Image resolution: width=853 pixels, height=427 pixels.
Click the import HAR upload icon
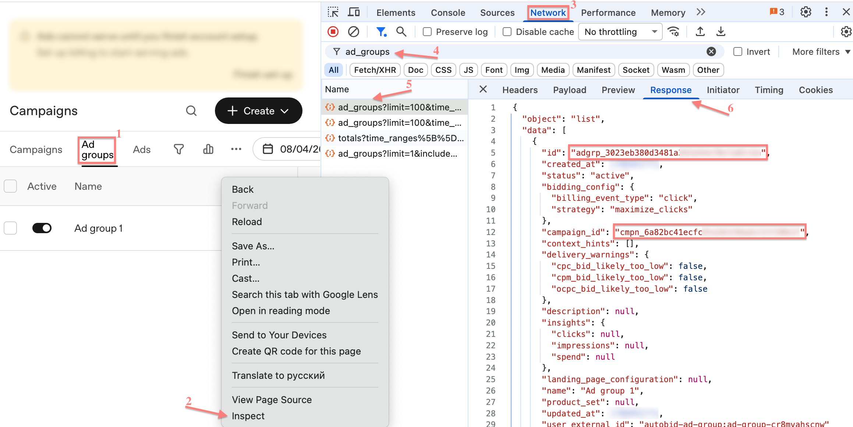pyautogui.click(x=700, y=32)
